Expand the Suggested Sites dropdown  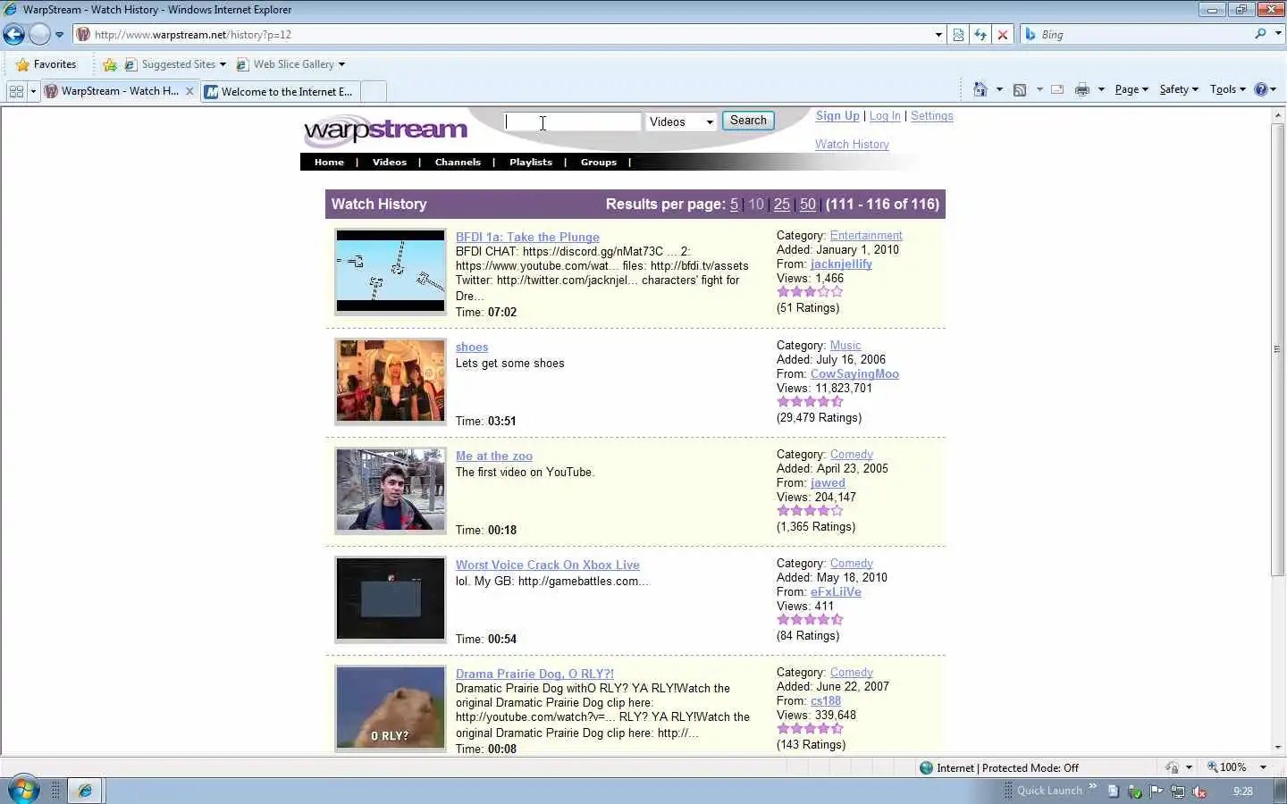223,64
